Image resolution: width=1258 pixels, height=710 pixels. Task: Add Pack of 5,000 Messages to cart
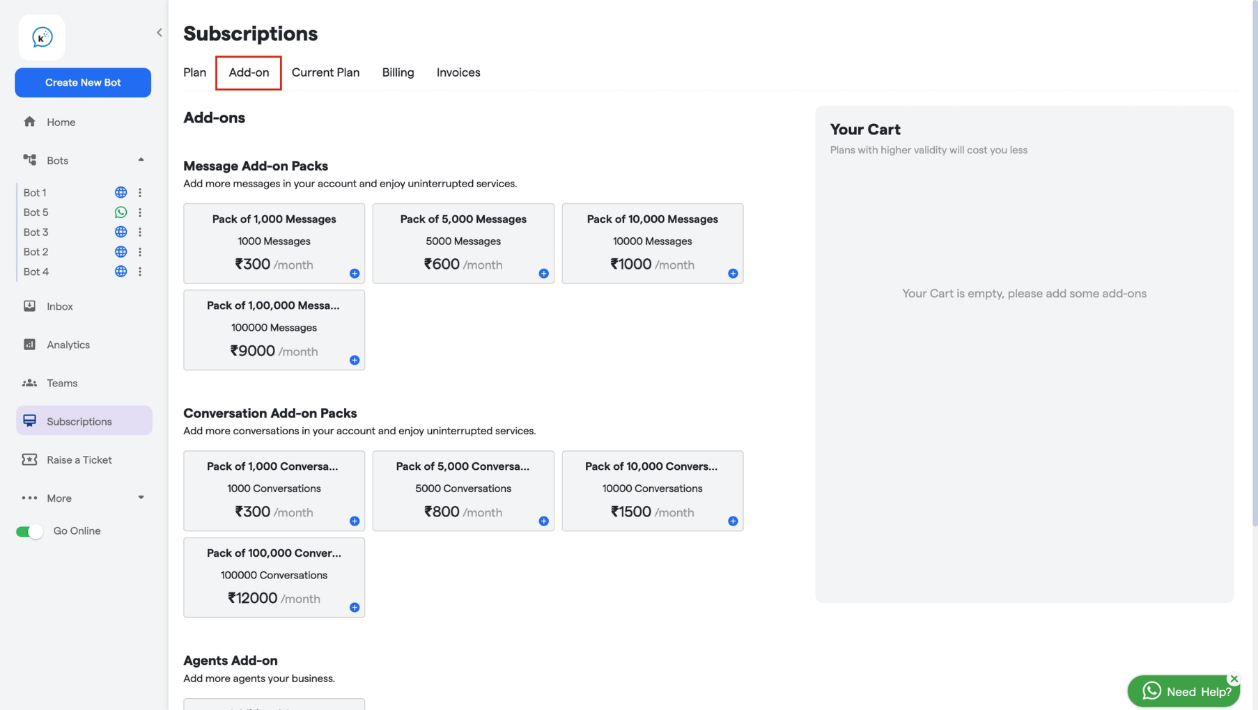tap(543, 274)
